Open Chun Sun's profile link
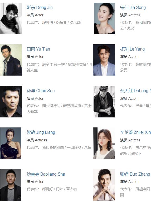Image resolution: width=151 pixels, height=203 pixels. click(41, 91)
